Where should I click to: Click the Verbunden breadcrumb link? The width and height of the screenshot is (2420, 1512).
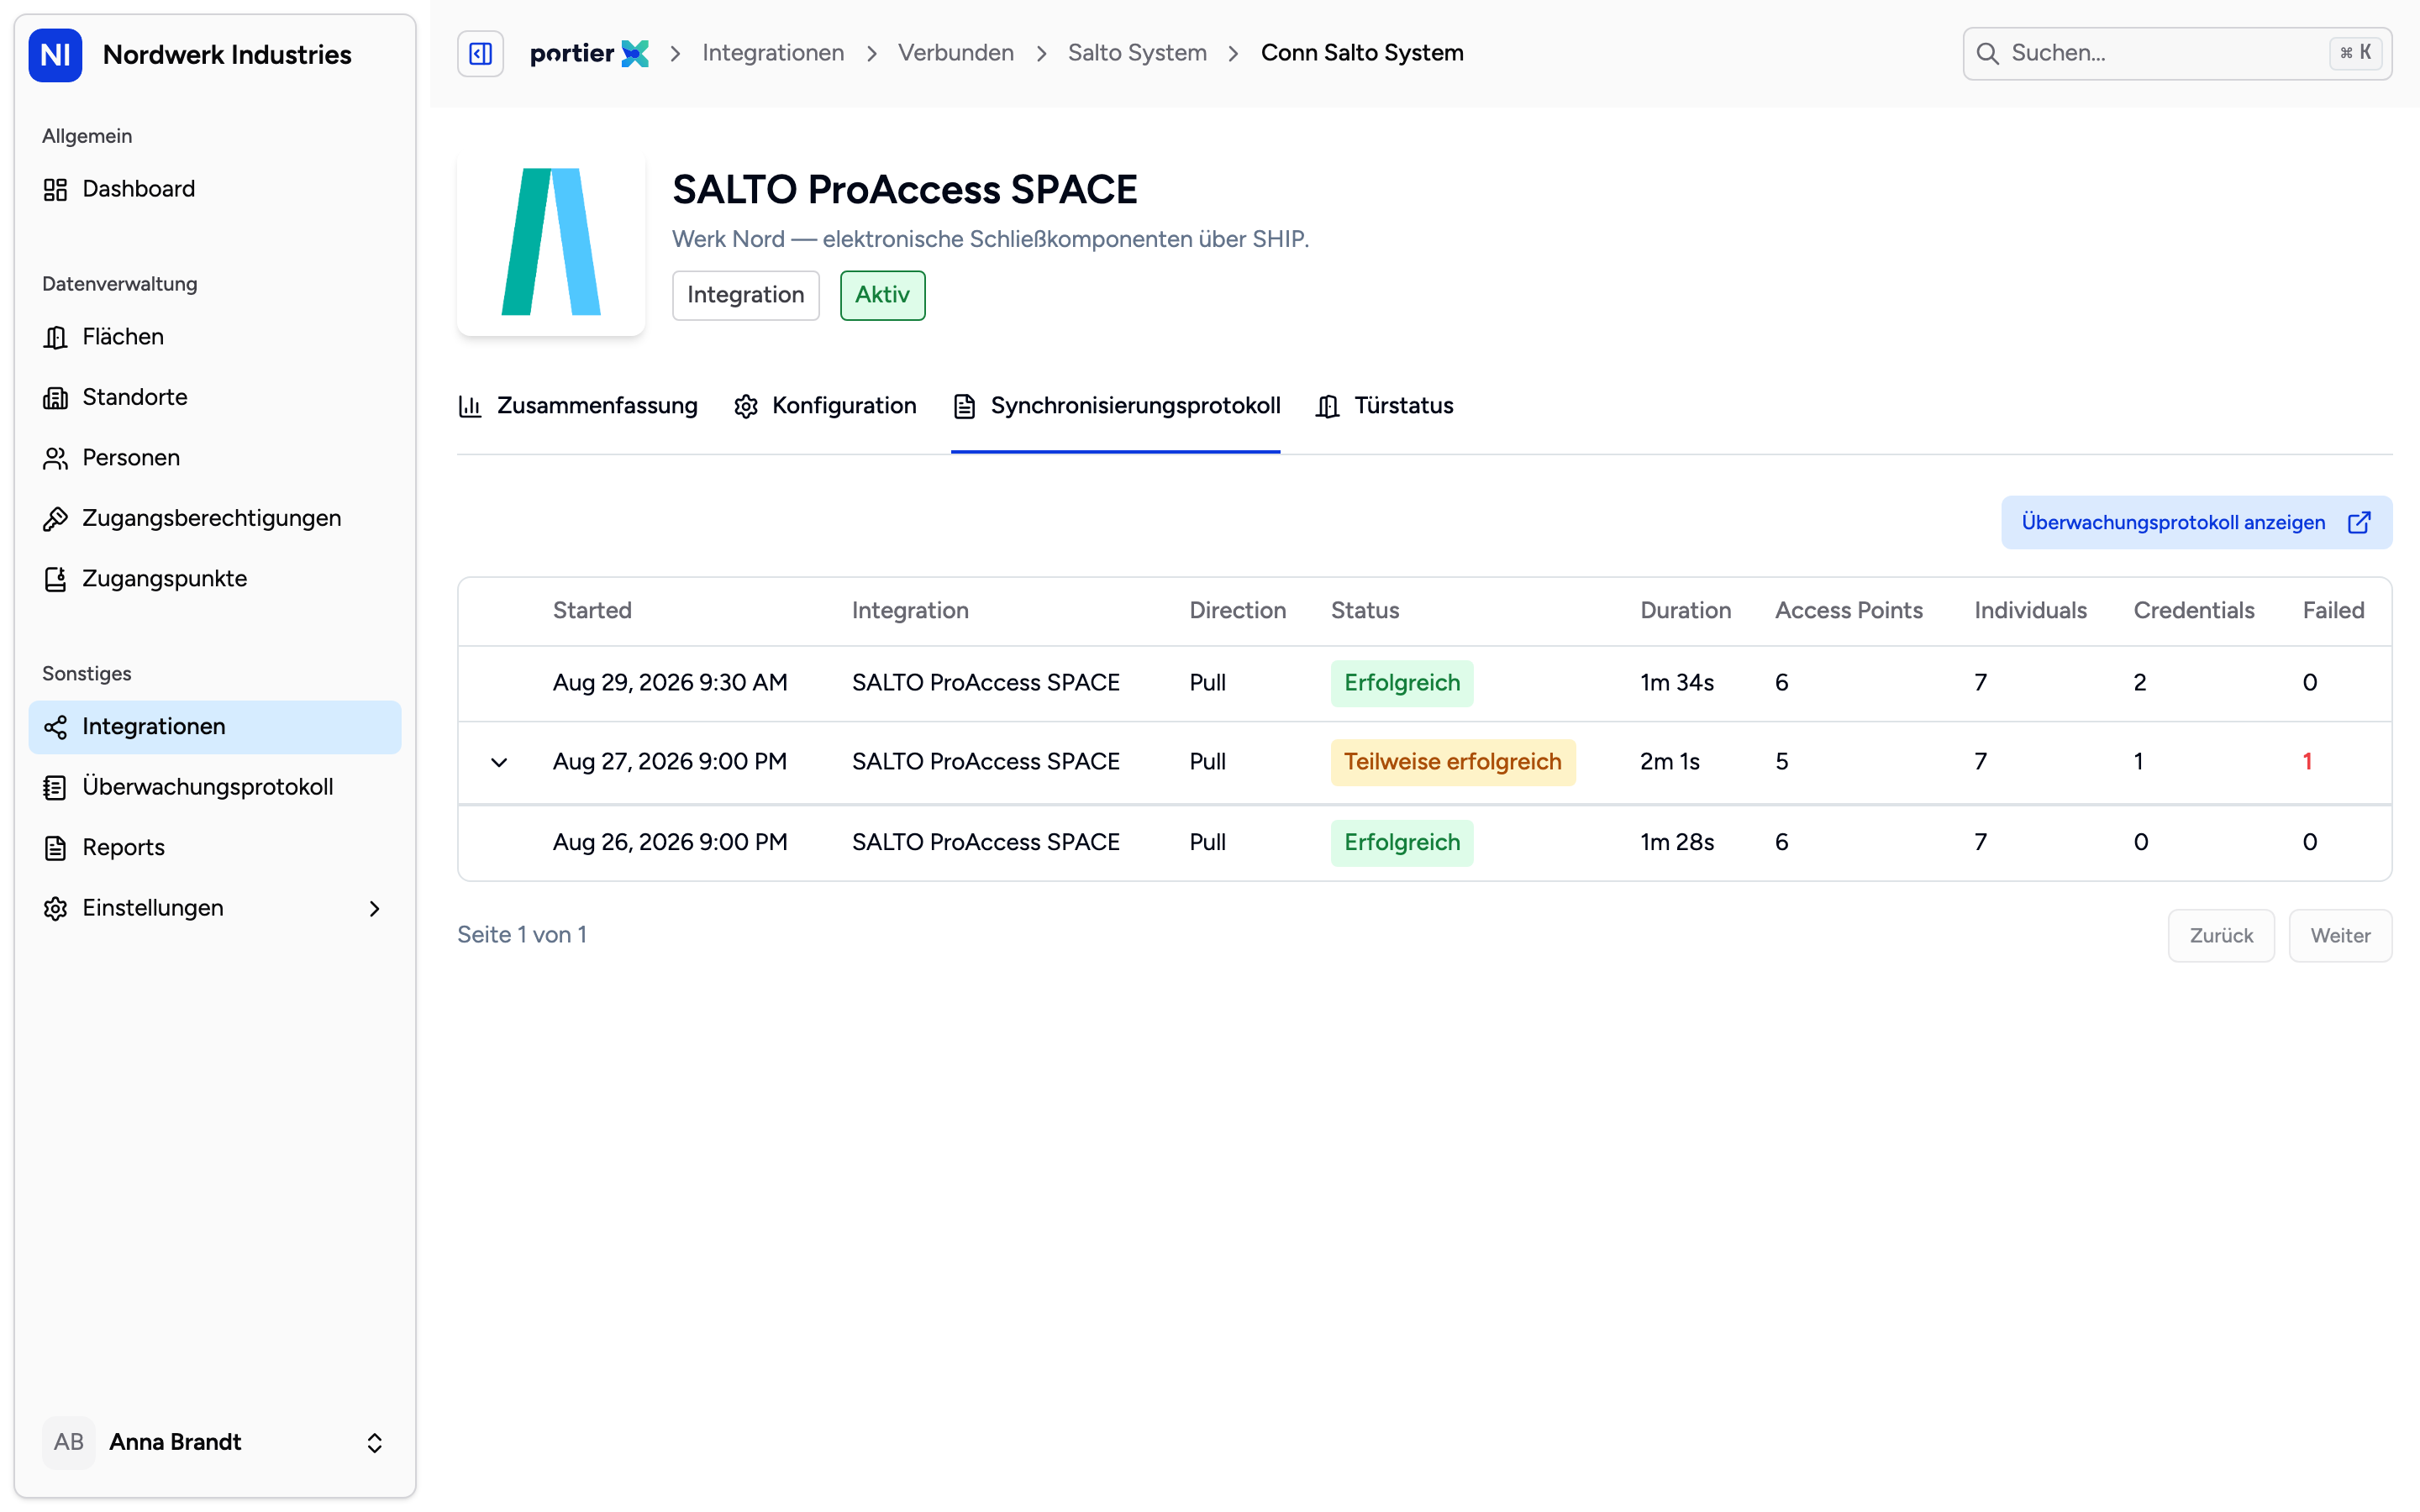[956, 54]
